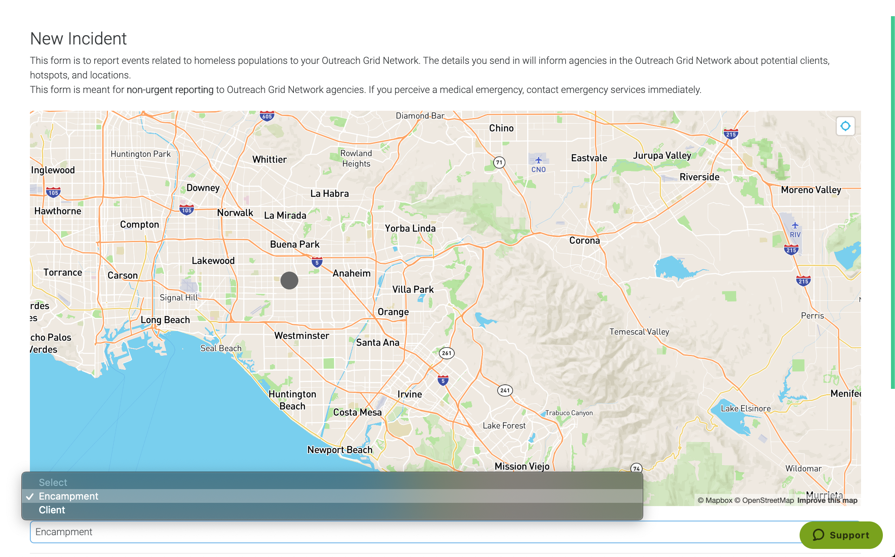895x557 pixels.
Task: Click the green scrollbar on right edge
Action: coord(893,202)
